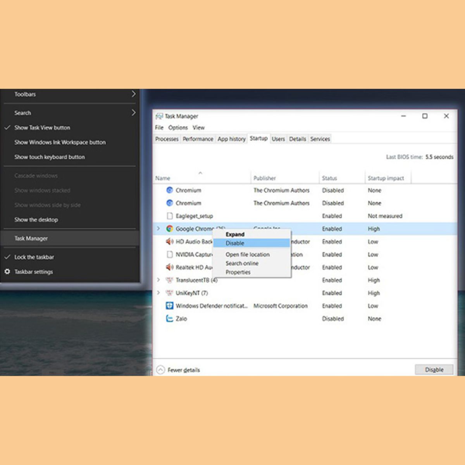Click the first Chromium entry icon

[x=169, y=190]
